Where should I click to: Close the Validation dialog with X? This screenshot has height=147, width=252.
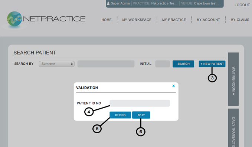pos(173,86)
